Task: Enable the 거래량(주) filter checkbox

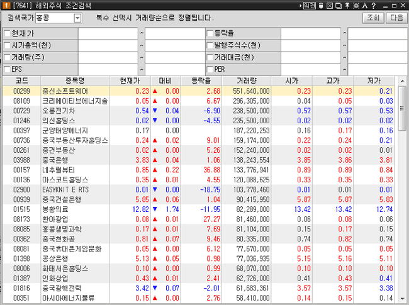Action: [x=7, y=57]
